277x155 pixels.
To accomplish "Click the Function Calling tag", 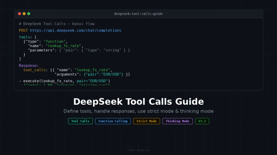I will click(x=113, y=121).
